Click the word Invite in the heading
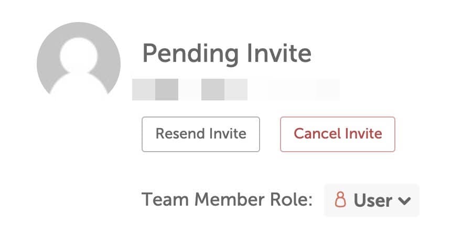 click(x=279, y=53)
